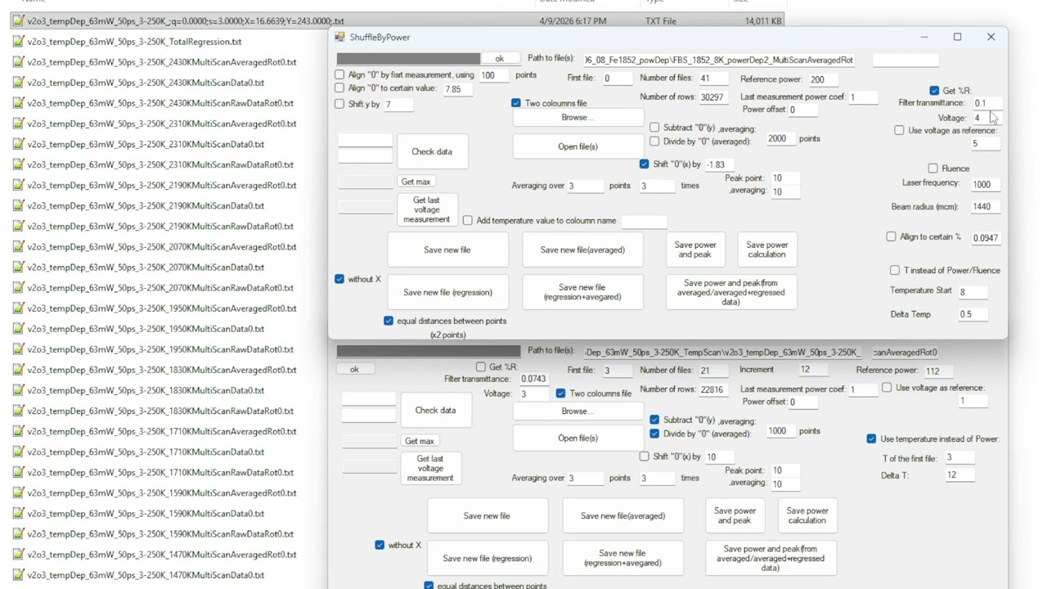Click progress bar in ShuffleByPower front window

point(409,59)
